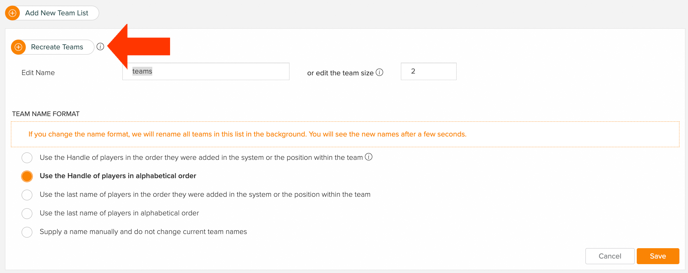Open the info icon next to Recreate Teams
688x273 pixels.
tap(100, 47)
